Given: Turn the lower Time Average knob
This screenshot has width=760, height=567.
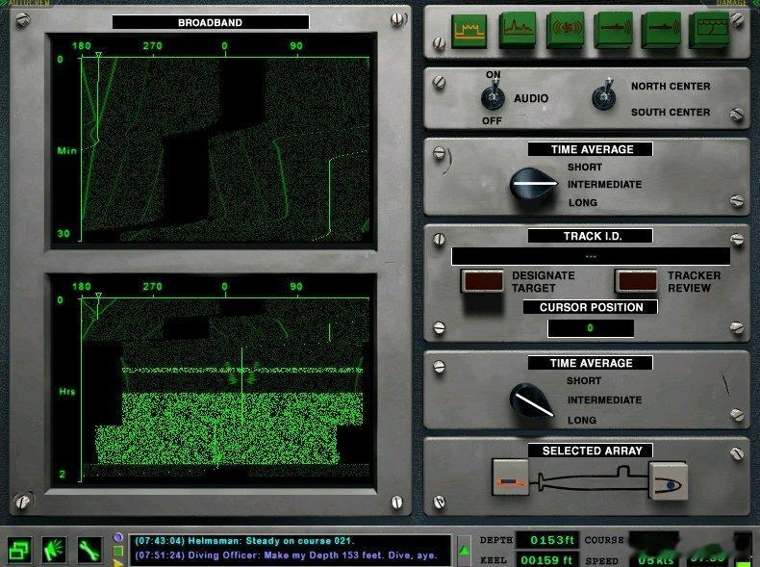Looking at the screenshot, I should [x=531, y=401].
